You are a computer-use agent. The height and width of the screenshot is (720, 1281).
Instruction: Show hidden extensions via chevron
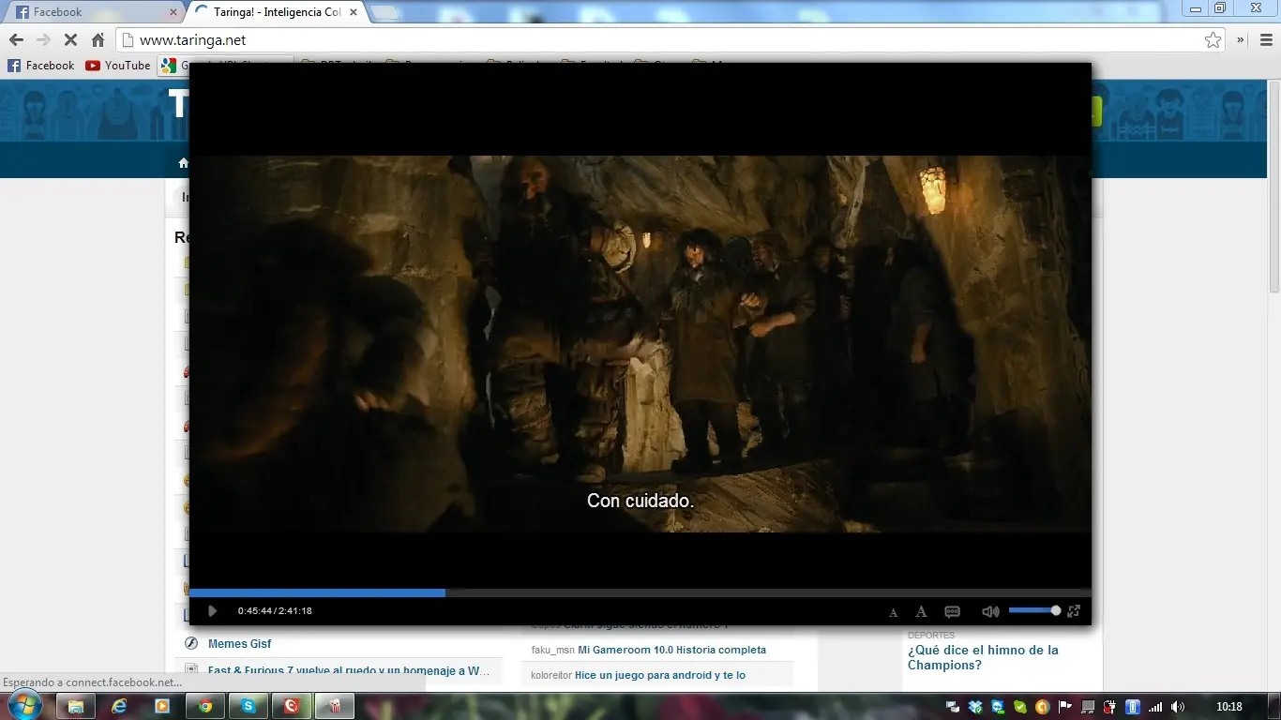pyautogui.click(x=1240, y=40)
